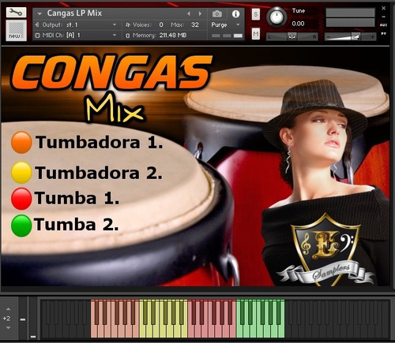Shift keyboard octave up with the arrow
This screenshot has height=343, width=395.
[8, 309]
